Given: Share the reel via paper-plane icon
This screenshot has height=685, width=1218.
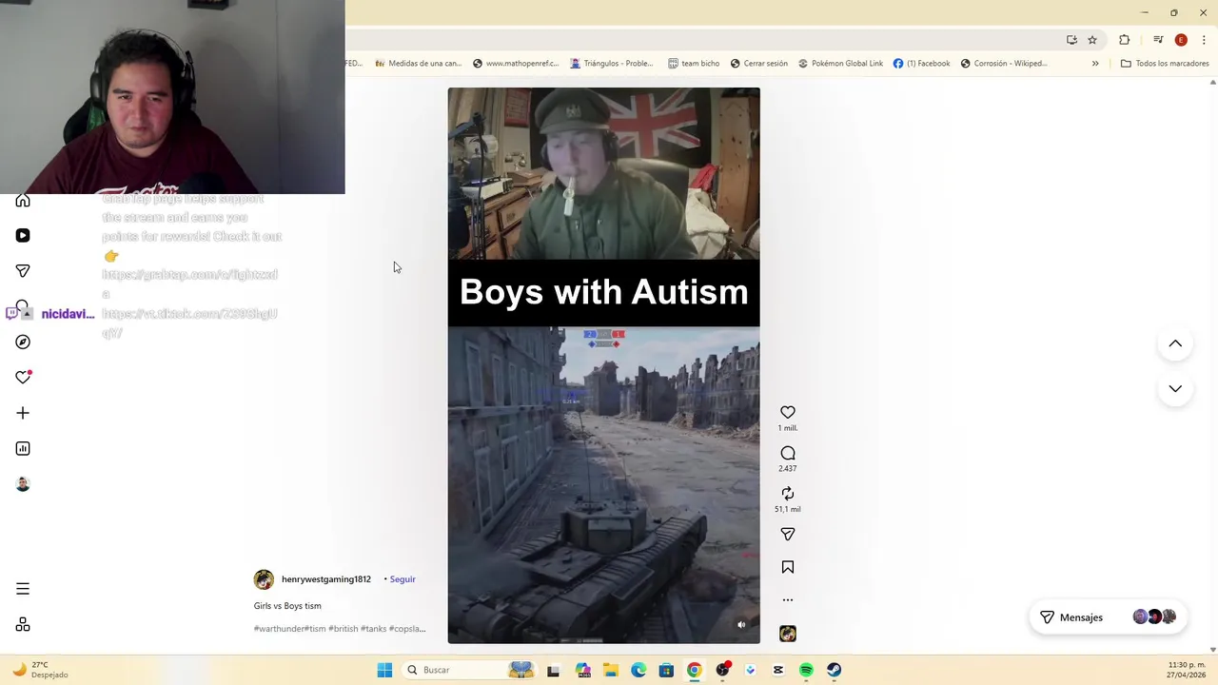Looking at the screenshot, I should click(x=788, y=534).
